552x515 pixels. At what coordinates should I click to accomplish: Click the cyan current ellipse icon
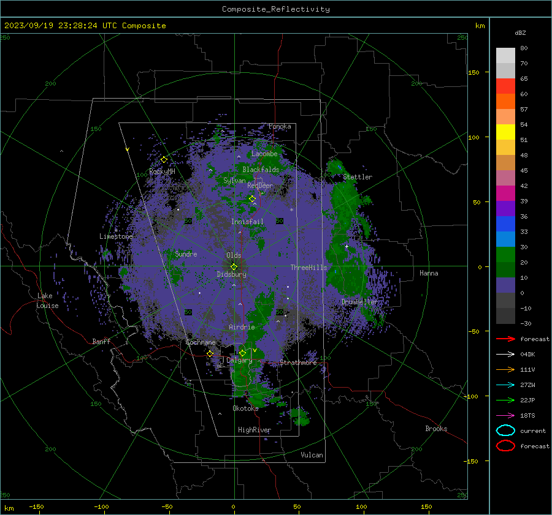pos(505,430)
